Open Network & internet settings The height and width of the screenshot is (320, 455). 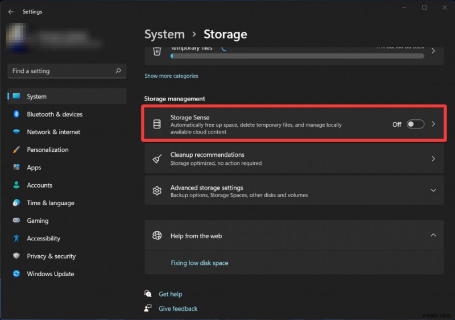coord(67,132)
